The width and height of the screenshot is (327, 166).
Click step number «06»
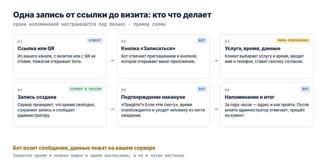click(227, 90)
